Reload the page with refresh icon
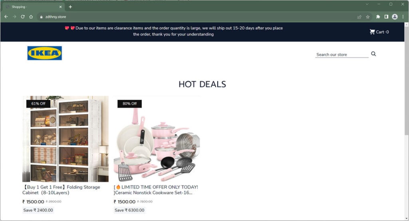This screenshot has width=409, height=221. pos(23,17)
